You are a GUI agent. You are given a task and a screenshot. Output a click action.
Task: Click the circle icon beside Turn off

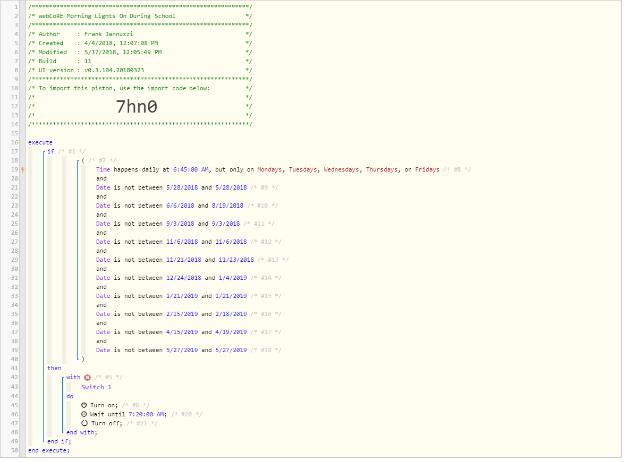pos(84,424)
